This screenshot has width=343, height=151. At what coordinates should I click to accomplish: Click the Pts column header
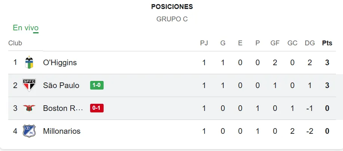(327, 43)
